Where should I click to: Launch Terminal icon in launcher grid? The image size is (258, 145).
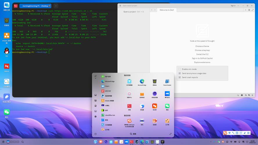(x=129, y=107)
